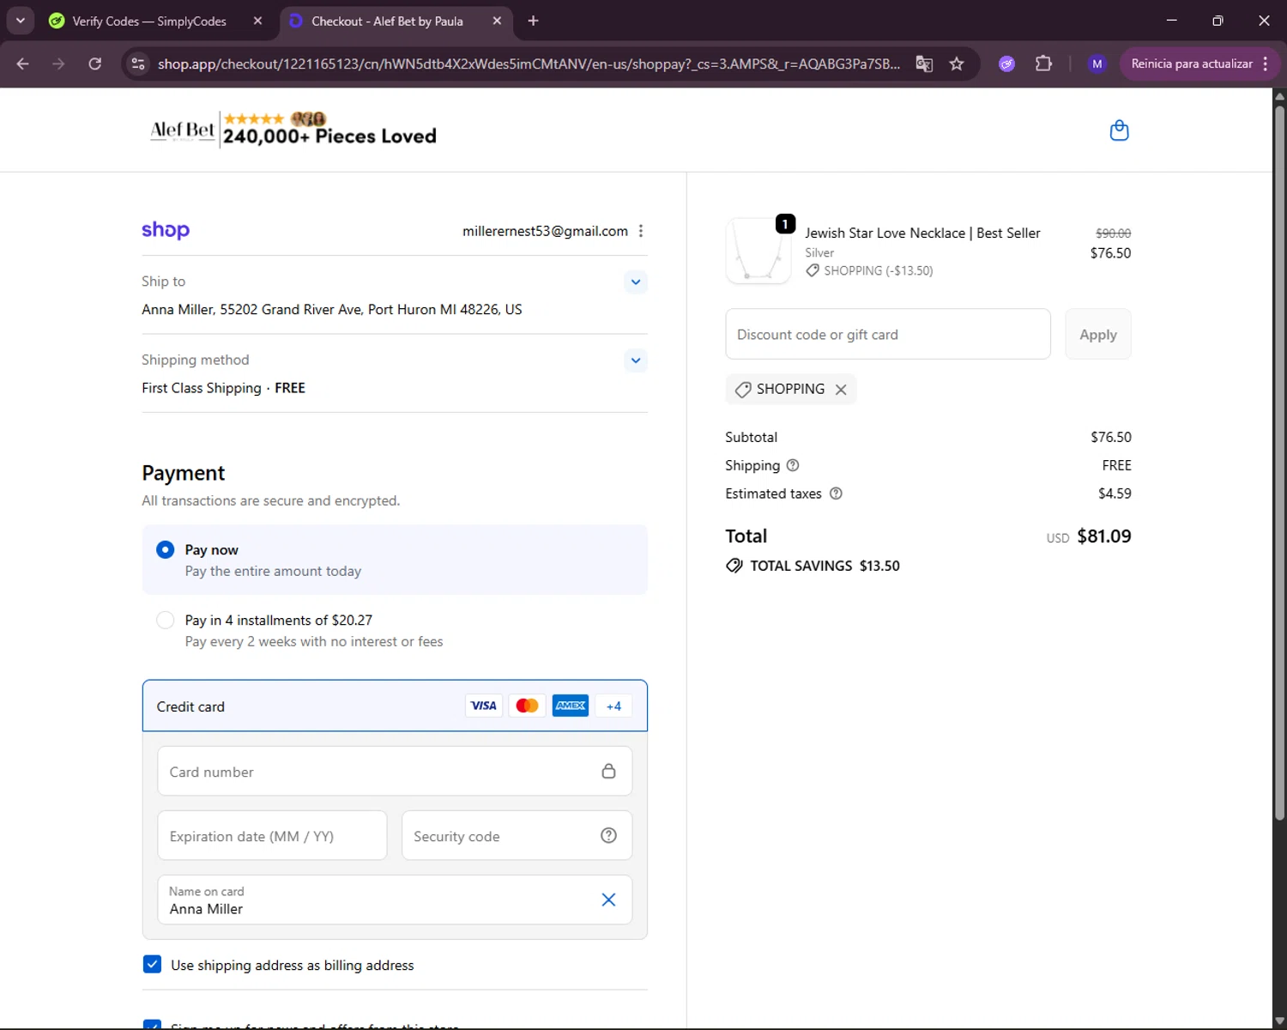
Task: Click the translate page icon in address bar
Action: click(924, 64)
